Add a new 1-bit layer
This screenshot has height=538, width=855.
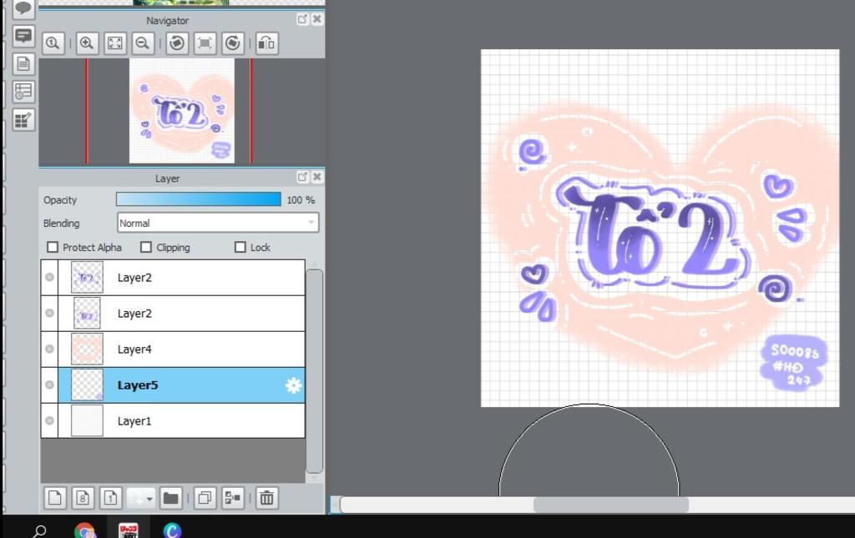pyautogui.click(x=111, y=498)
